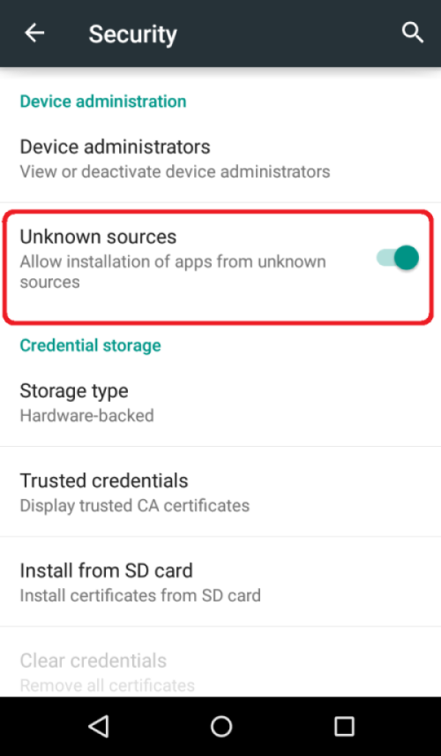Click the Credential storage section header
Image resolution: width=441 pixels, height=756 pixels.
tap(91, 345)
